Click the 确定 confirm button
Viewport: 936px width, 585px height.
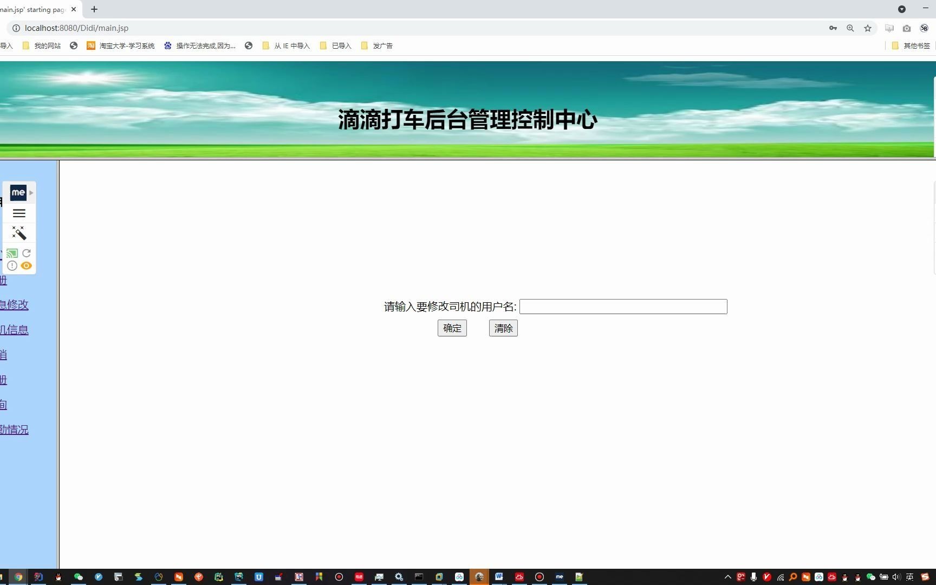(x=452, y=328)
